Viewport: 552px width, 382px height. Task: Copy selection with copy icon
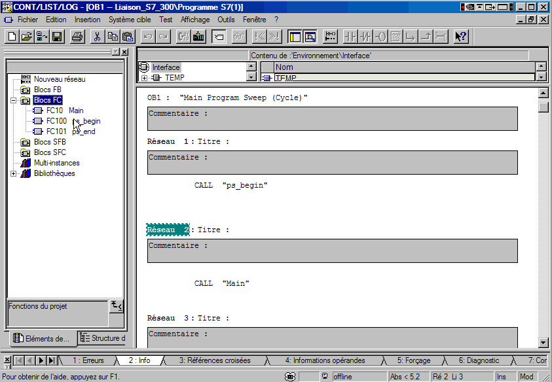pyautogui.click(x=113, y=37)
